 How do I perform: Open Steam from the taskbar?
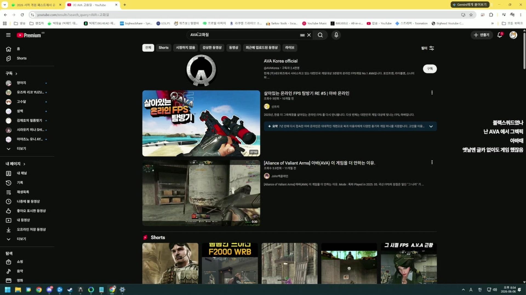70,290
